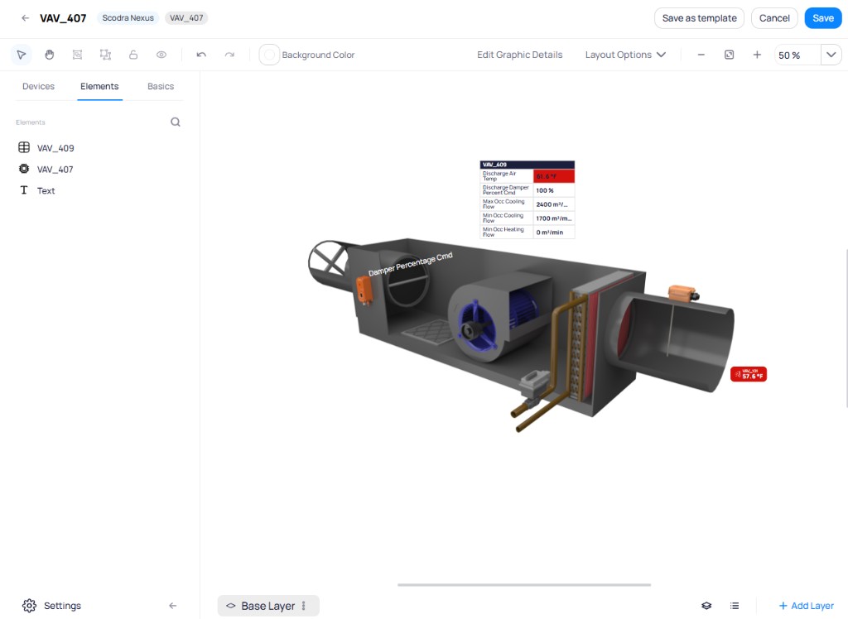
Task: Click the Elements search magnifier icon
Action: (176, 122)
